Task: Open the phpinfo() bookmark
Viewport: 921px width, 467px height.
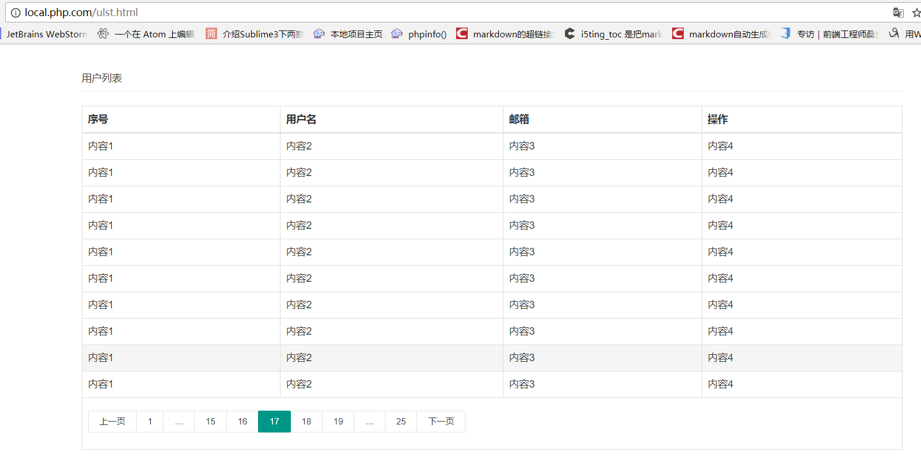Action: (419, 34)
